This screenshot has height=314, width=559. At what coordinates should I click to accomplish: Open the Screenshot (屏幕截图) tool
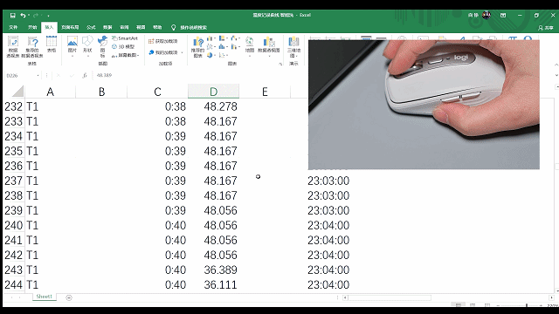tap(125, 55)
